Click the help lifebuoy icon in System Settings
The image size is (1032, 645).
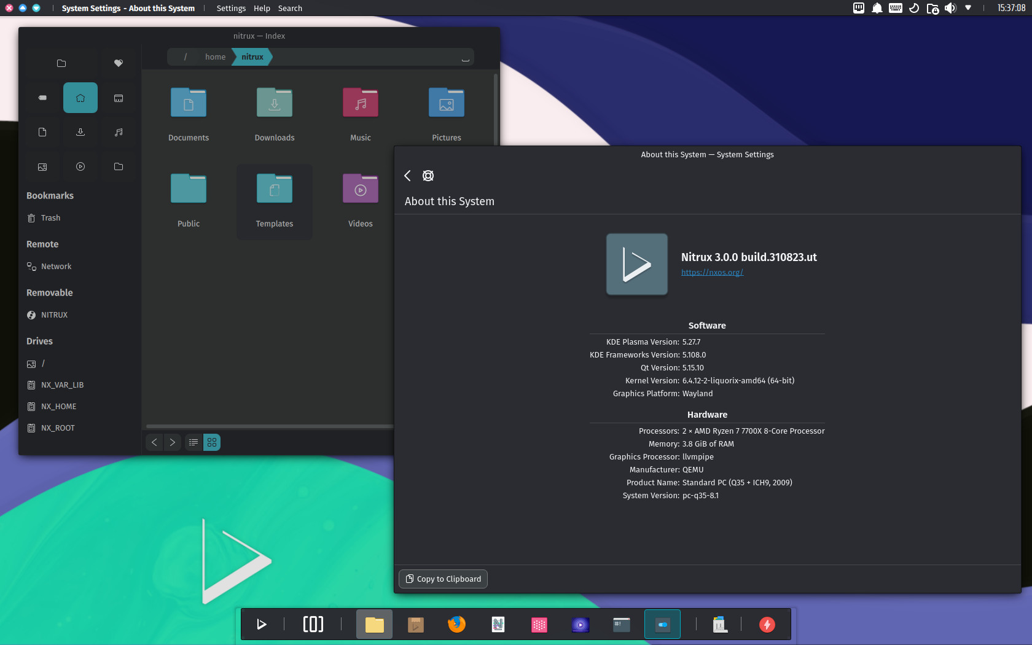pyautogui.click(x=428, y=176)
